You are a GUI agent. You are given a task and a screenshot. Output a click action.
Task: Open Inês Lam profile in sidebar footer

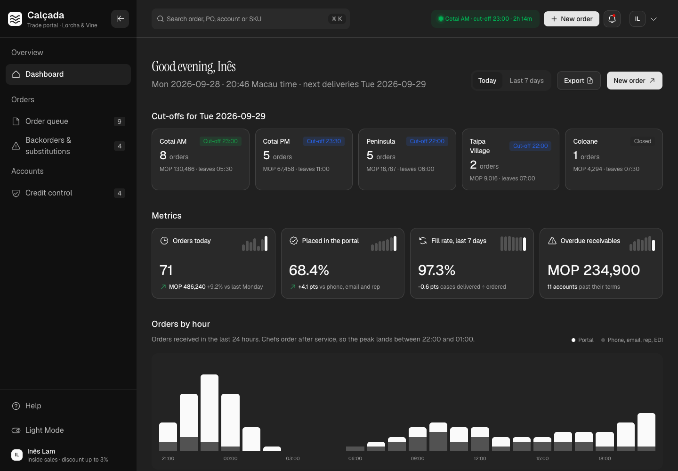pyautogui.click(x=68, y=455)
